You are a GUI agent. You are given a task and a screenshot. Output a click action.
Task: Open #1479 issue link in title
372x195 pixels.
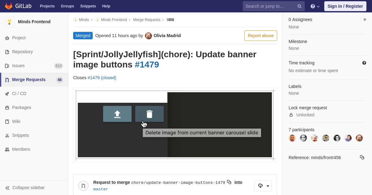(147, 64)
